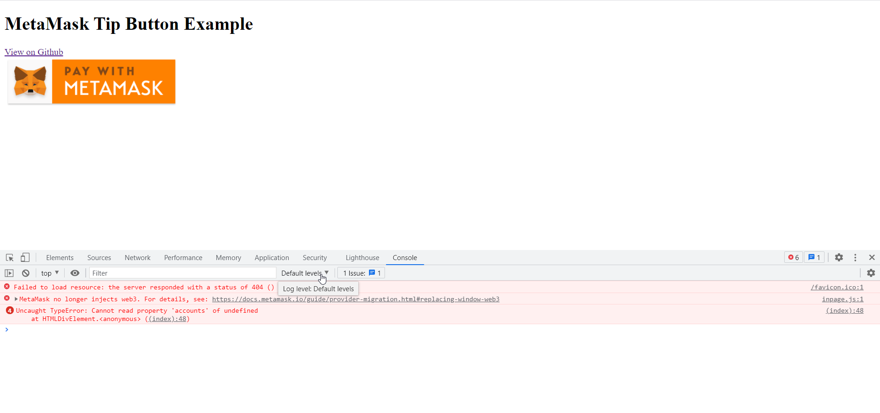Open the Lighthouse tab
The height and width of the screenshot is (413, 880).
(362, 258)
